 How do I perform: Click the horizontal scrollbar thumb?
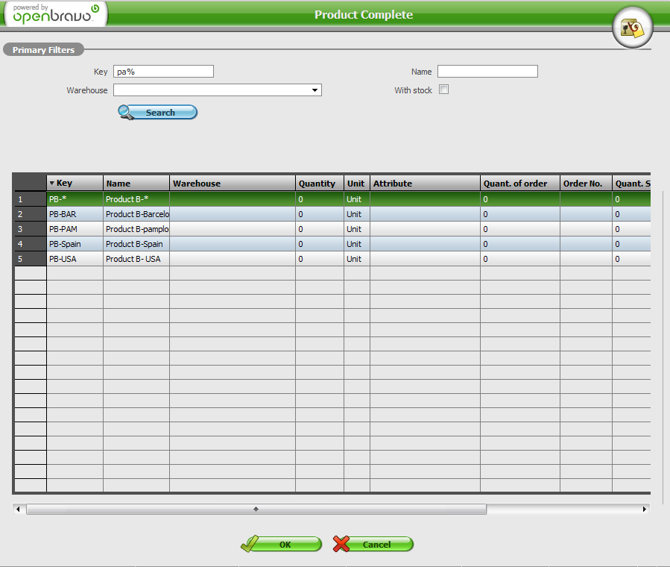coord(256,509)
